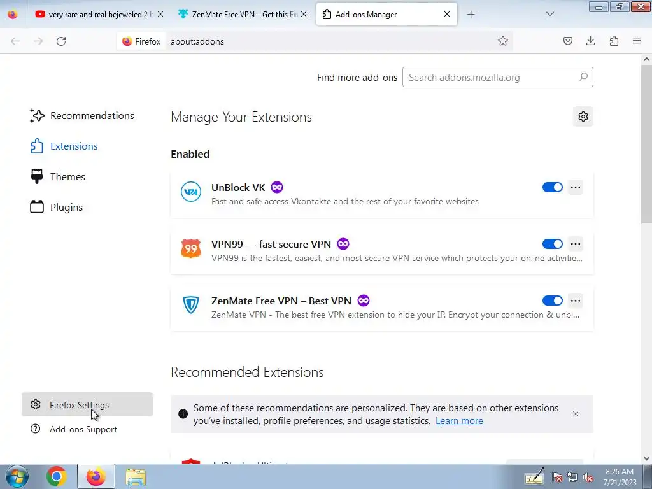
Task: Open Firefox Settings
Action: 87,404
